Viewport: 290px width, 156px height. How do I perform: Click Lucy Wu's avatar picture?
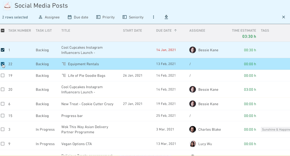pos(193,144)
